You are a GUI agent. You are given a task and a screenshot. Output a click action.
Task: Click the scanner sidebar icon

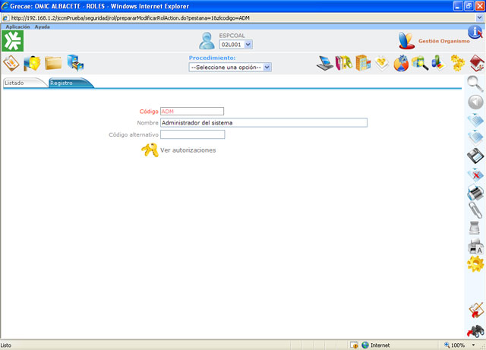click(475, 228)
